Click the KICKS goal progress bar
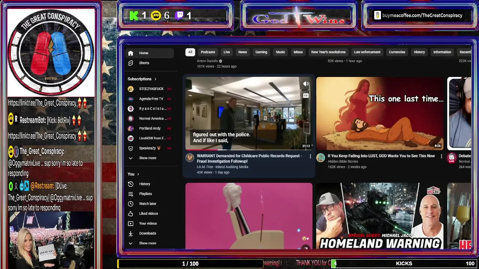This screenshot has height=269, width=479. click(x=404, y=264)
